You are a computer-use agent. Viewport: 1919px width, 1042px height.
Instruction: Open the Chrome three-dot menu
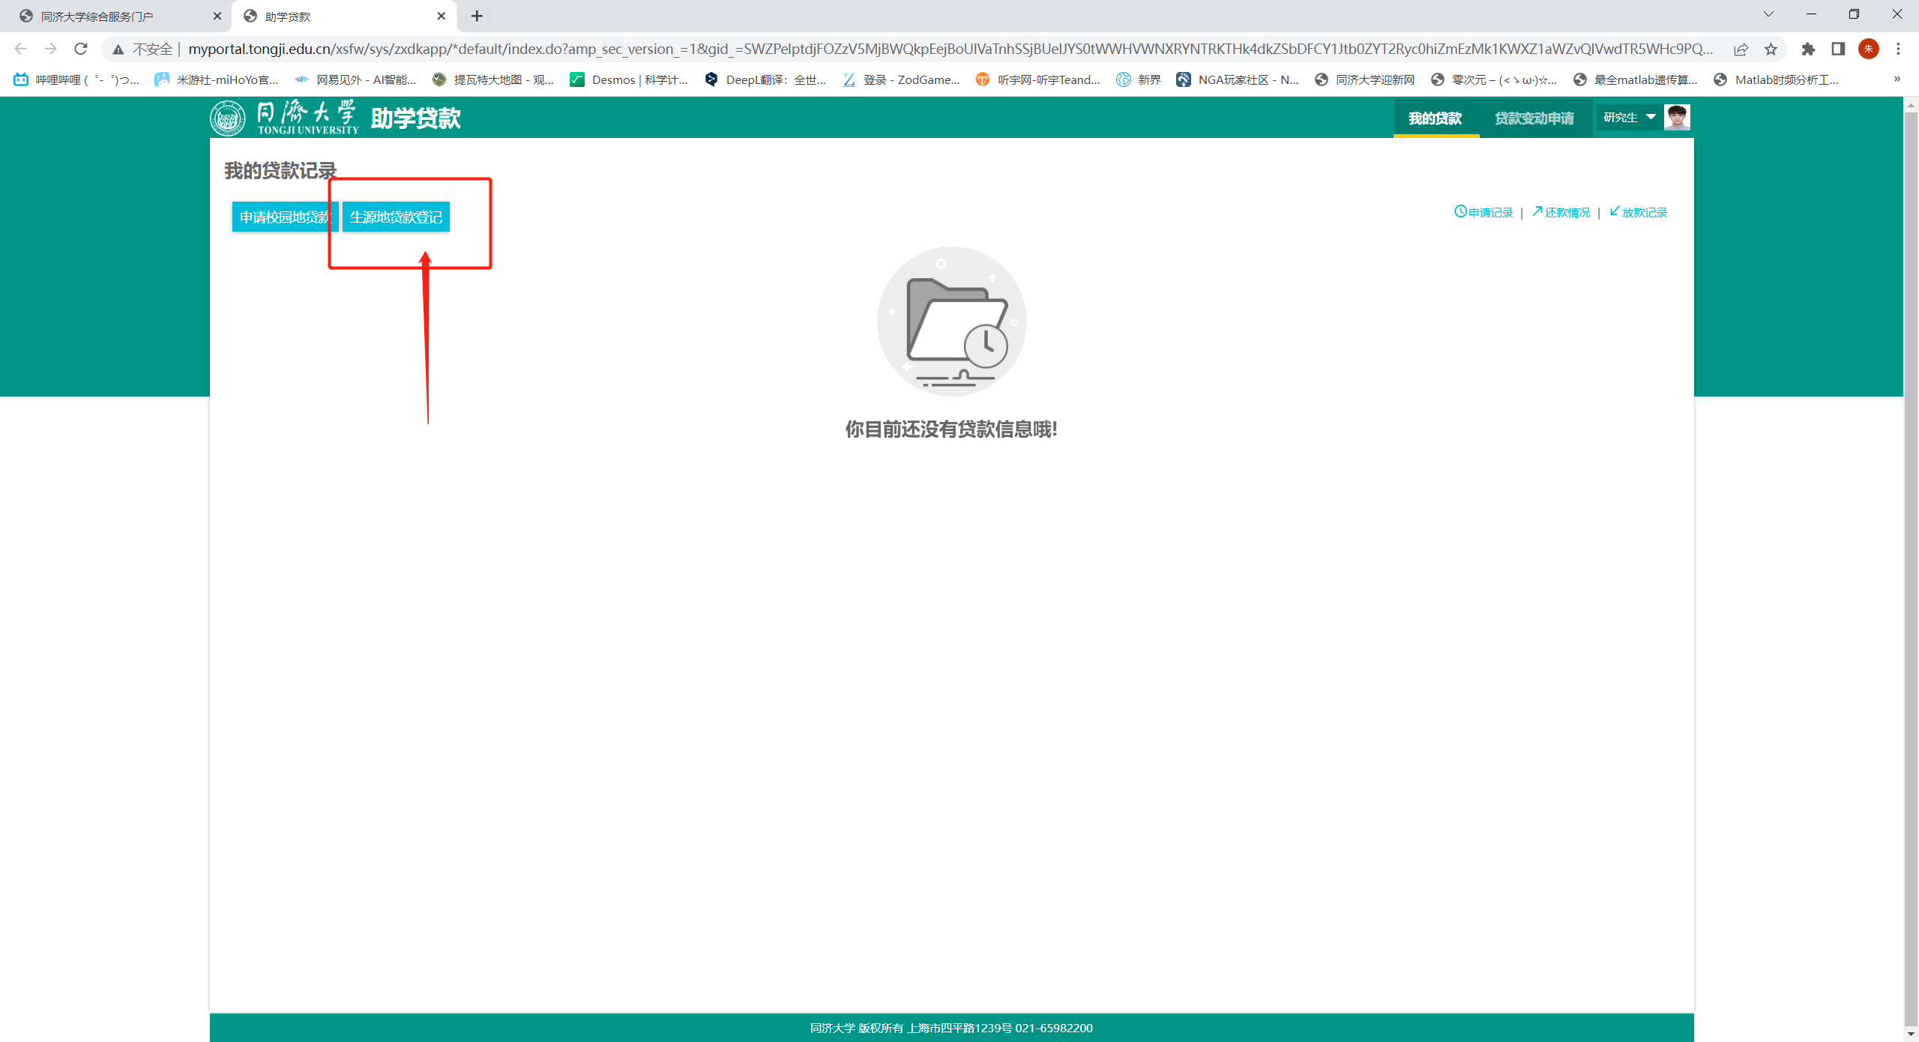click(1898, 49)
